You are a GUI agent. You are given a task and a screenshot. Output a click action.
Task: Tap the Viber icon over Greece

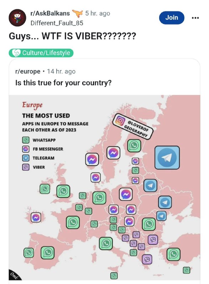[x=147, y=260]
